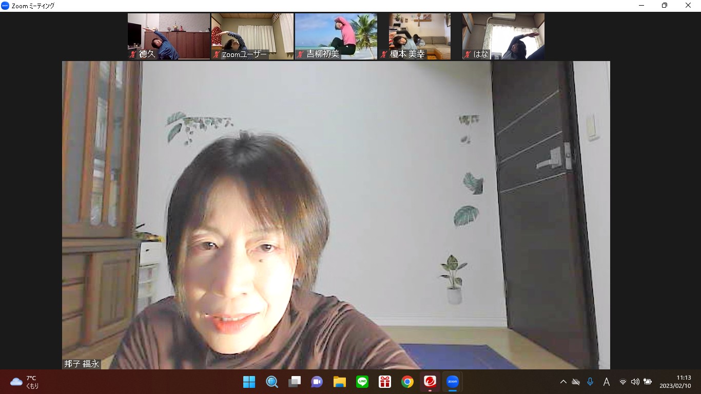This screenshot has width=701, height=394.
Task: Click the muted mic icon beside 吉柳初美
Action: tap(300, 54)
